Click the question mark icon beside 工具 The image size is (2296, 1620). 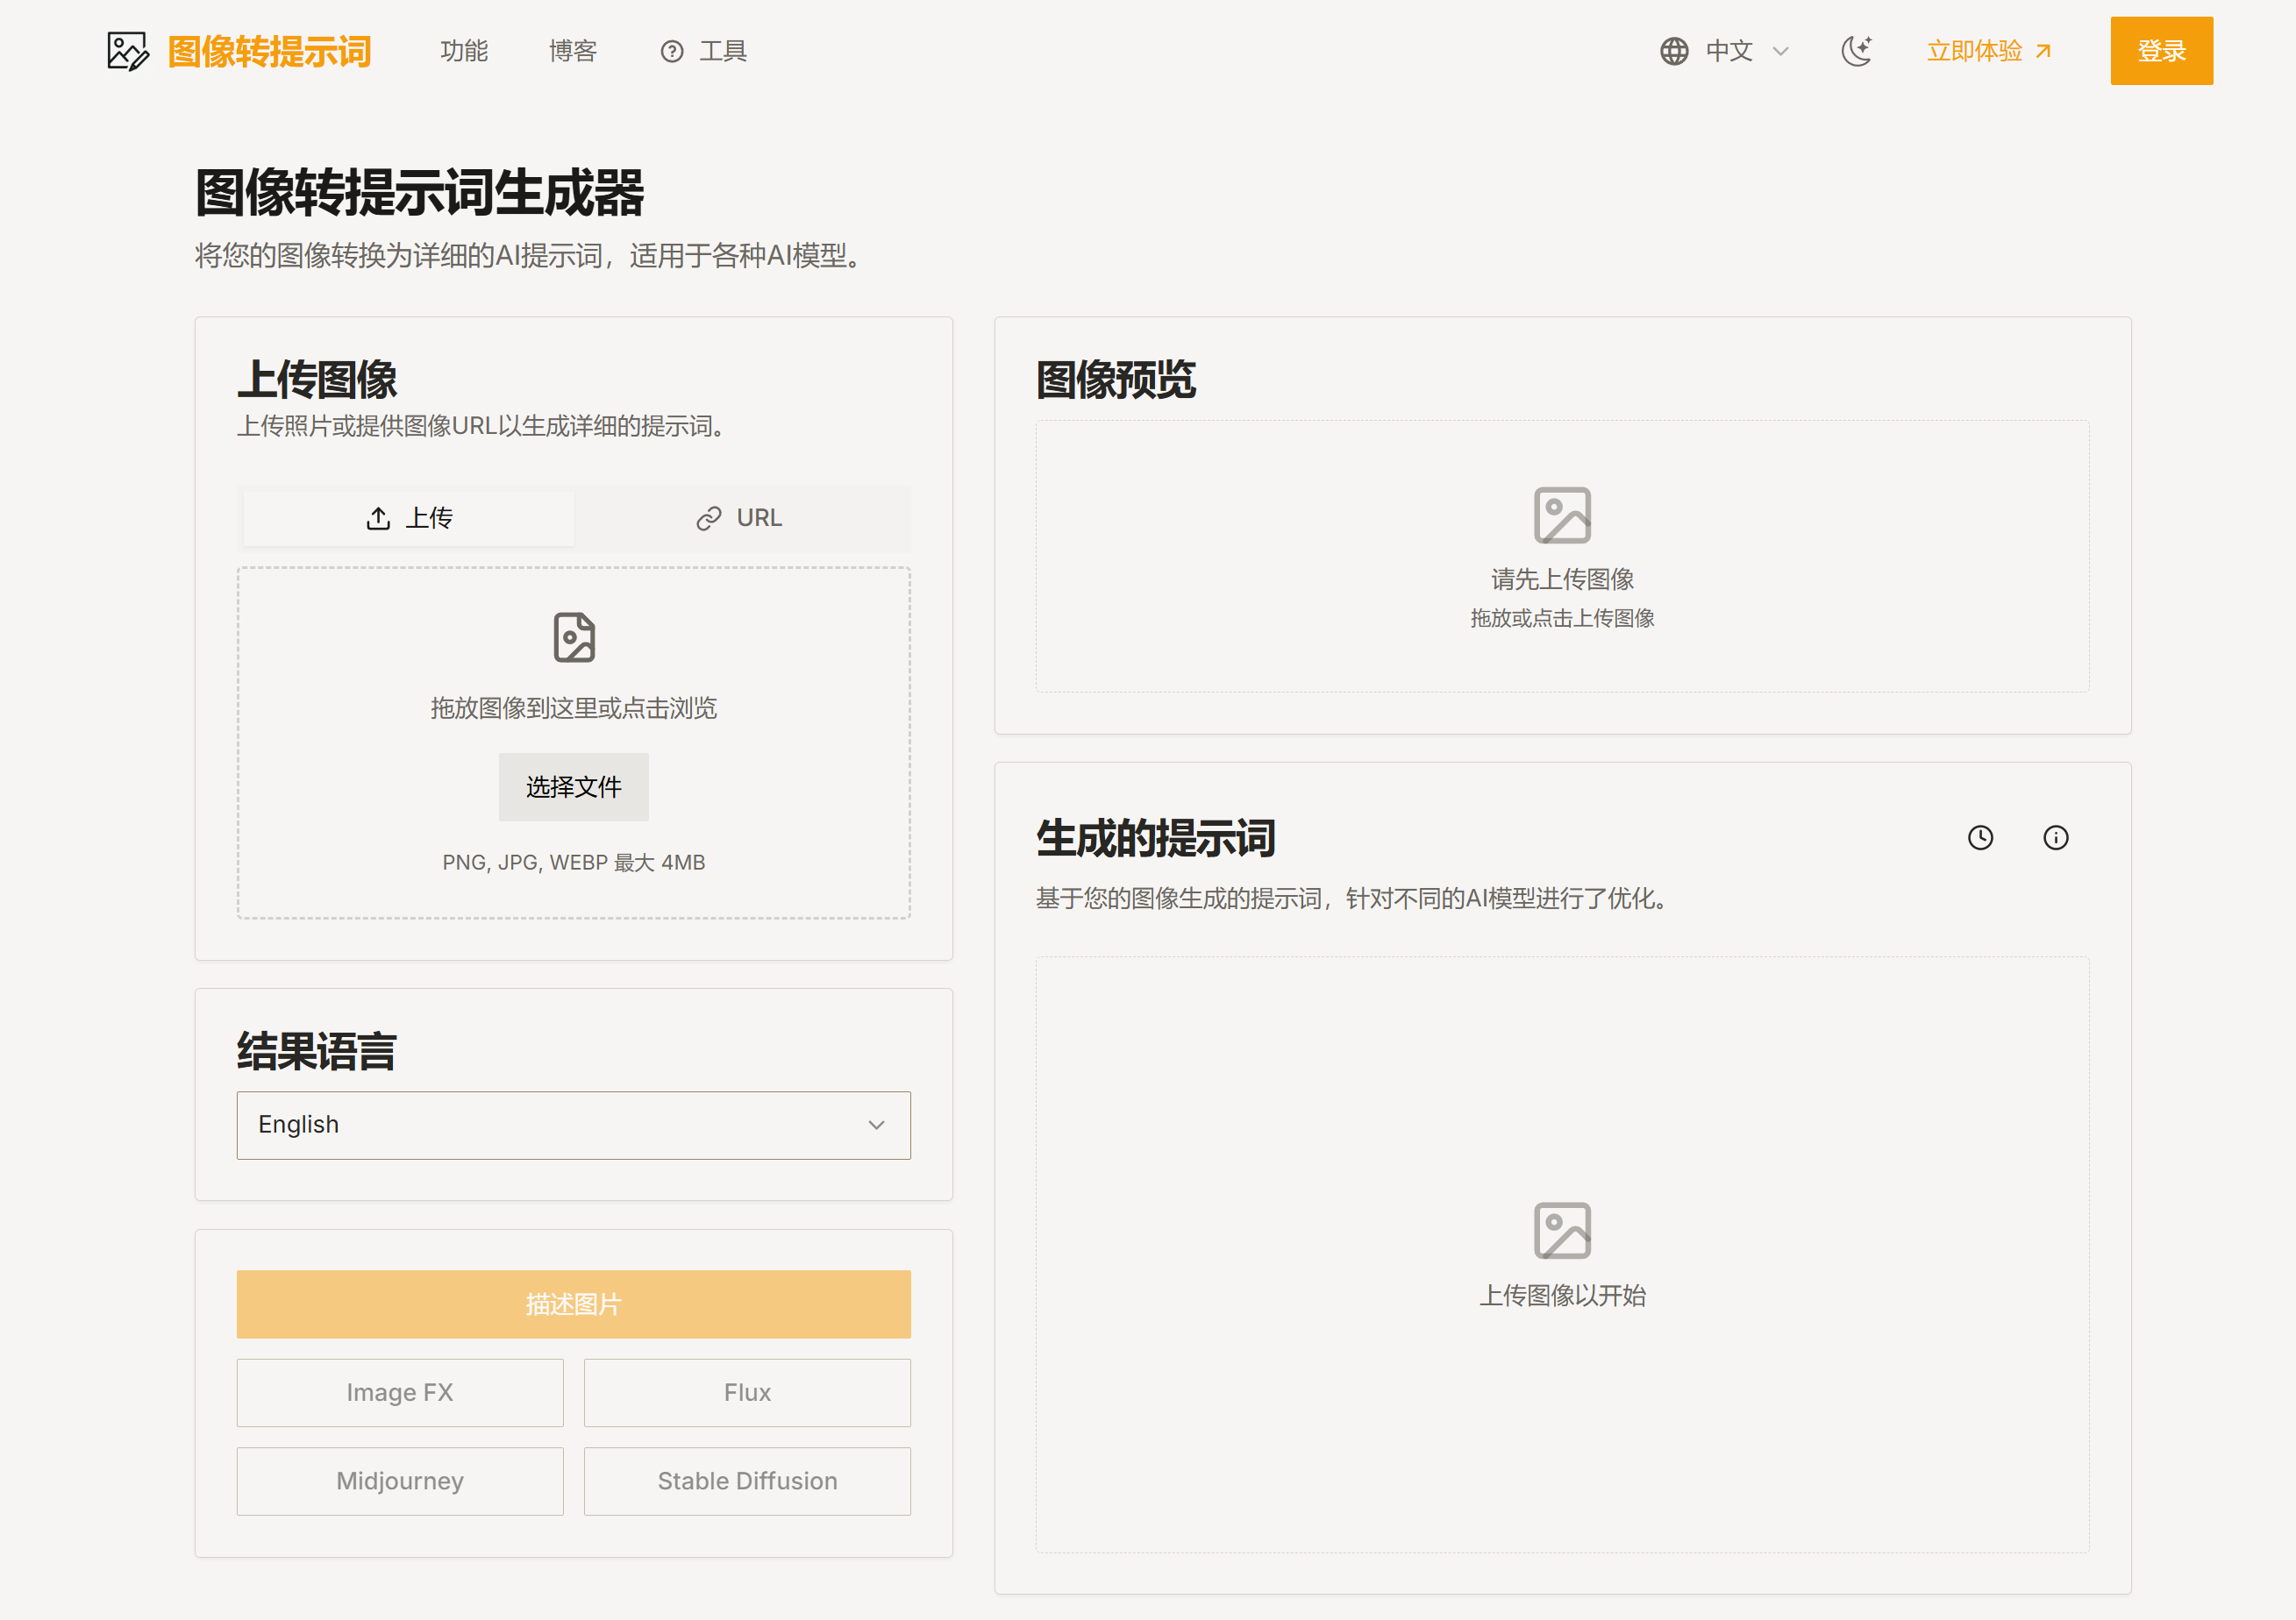click(672, 51)
